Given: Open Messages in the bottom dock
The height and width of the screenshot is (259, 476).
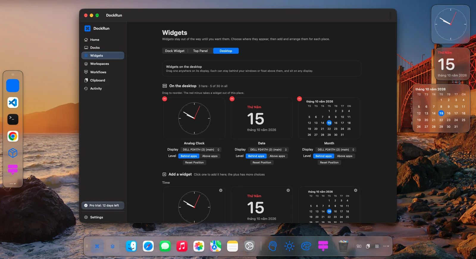Looking at the screenshot, I should click(165, 246).
